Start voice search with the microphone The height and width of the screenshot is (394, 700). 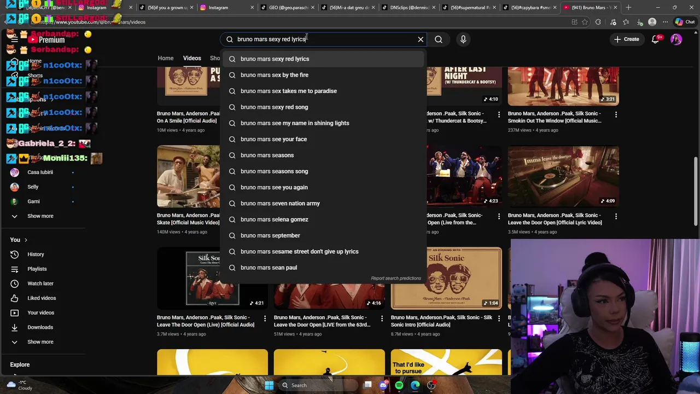point(463,39)
